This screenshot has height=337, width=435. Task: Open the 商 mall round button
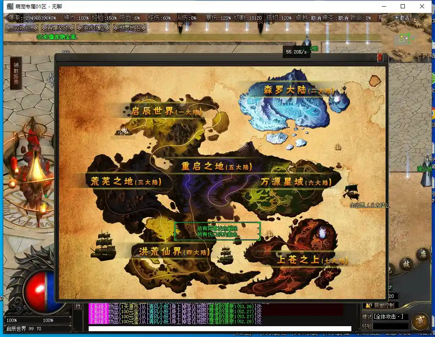coord(420,321)
